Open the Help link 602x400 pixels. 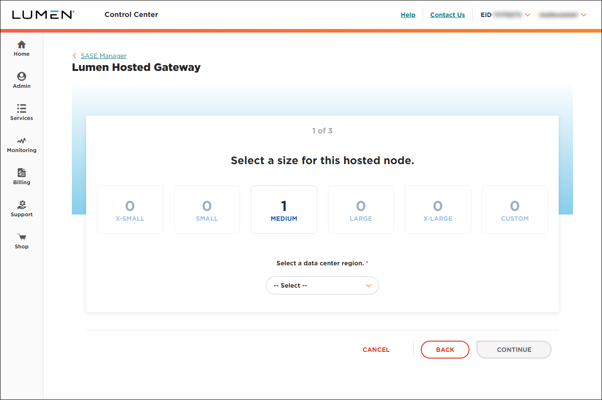[x=408, y=15]
